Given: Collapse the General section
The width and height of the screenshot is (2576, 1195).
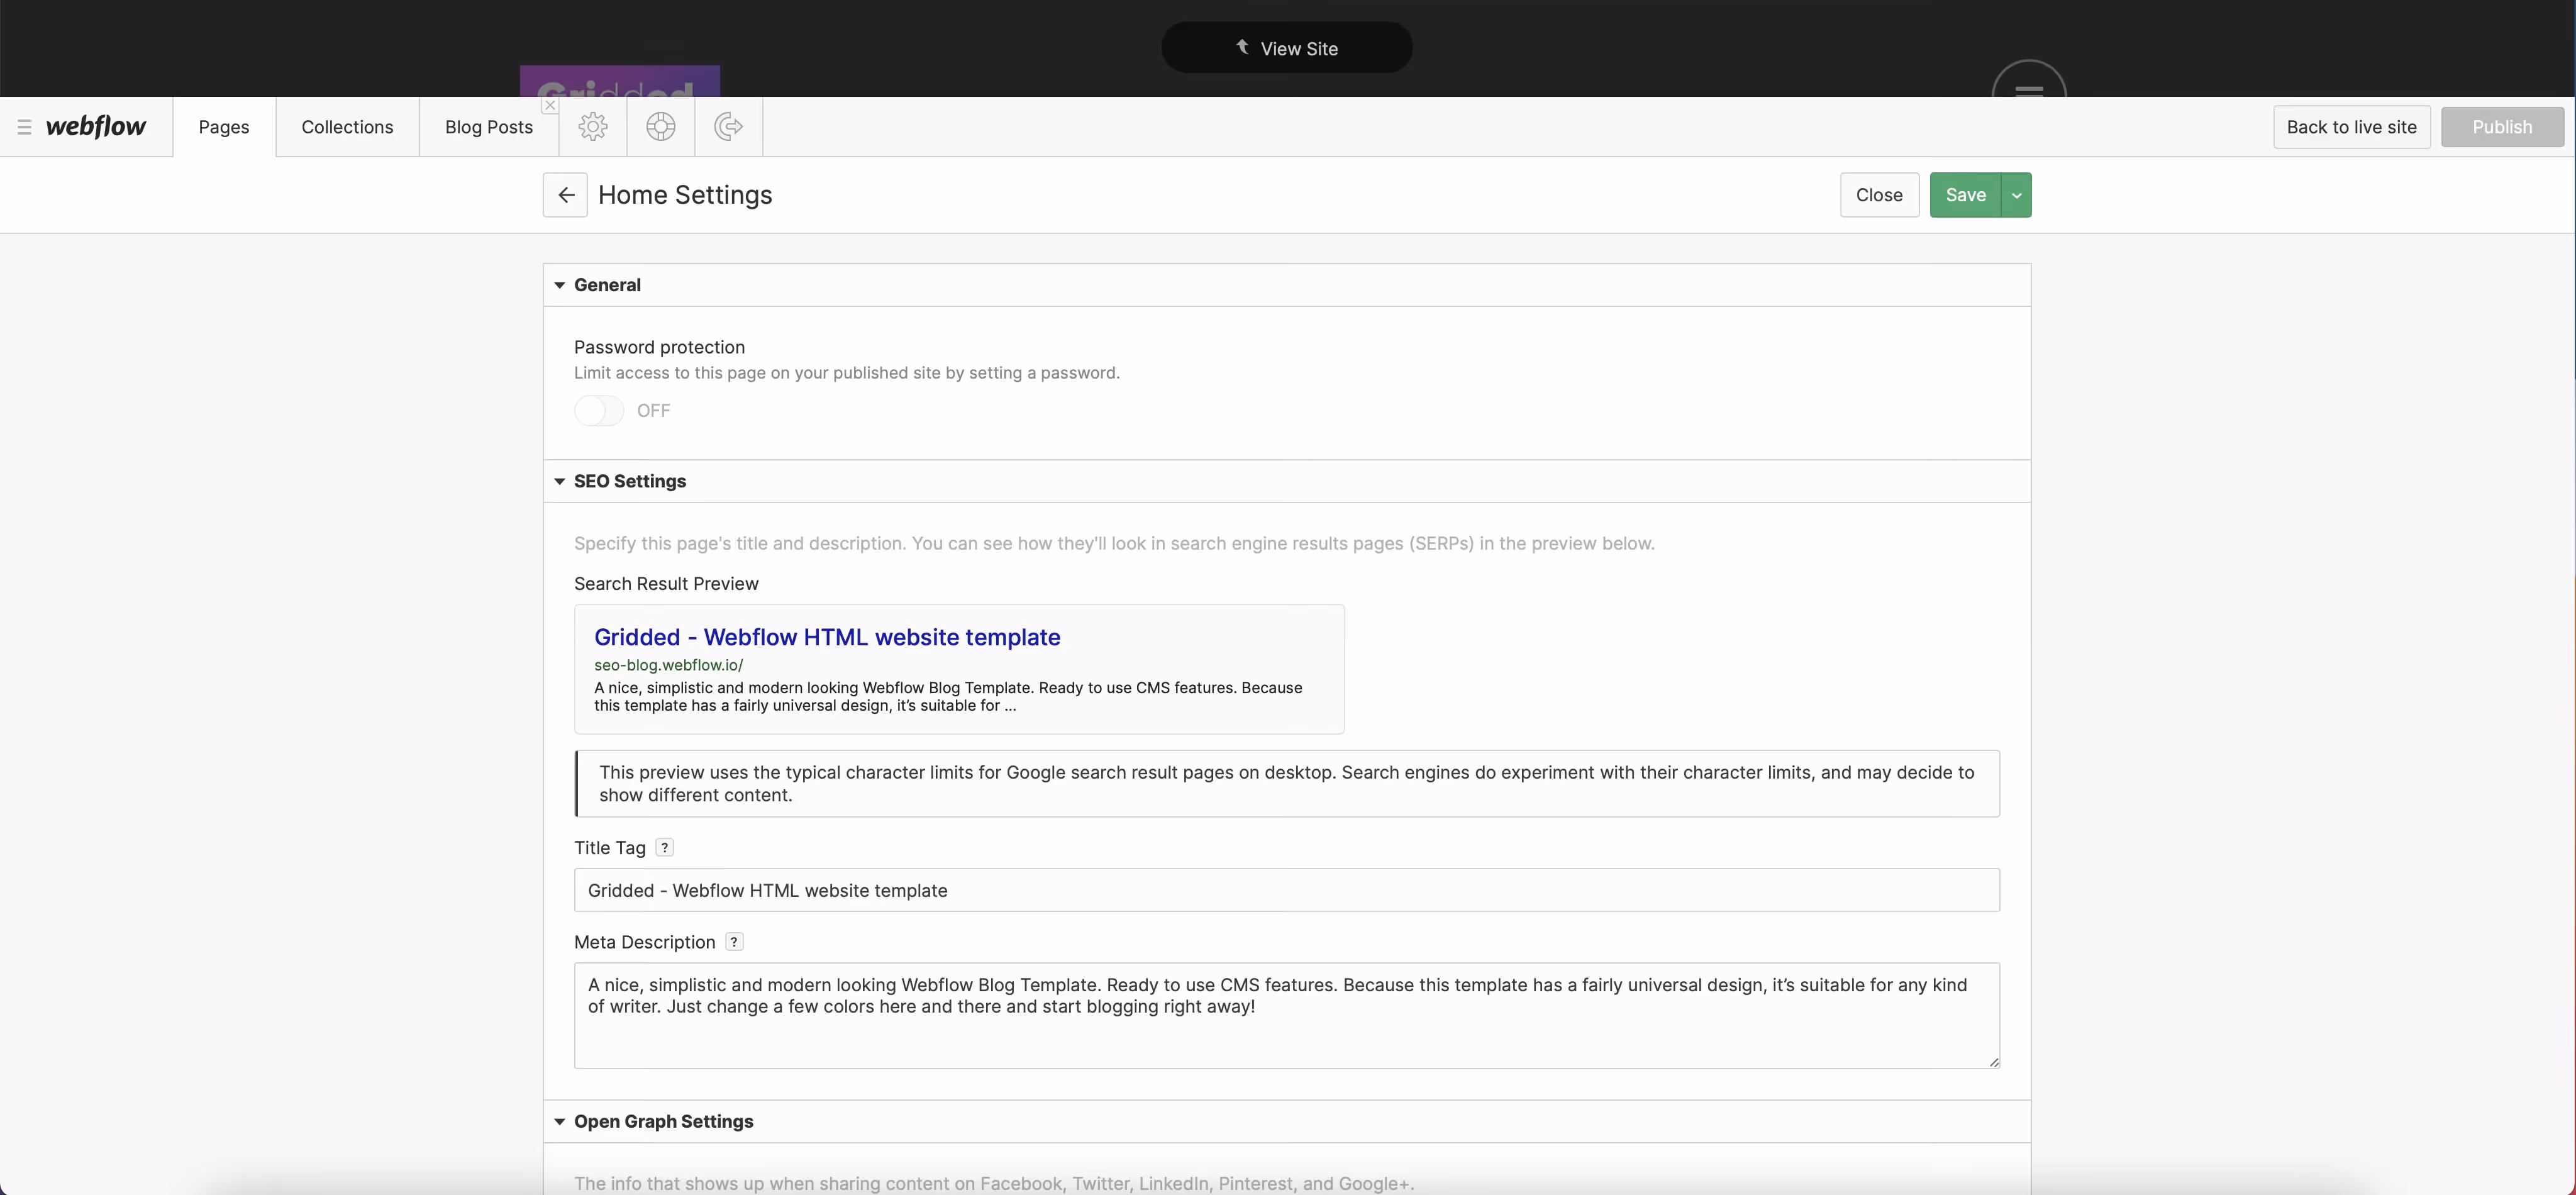Looking at the screenshot, I should tap(559, 285).
